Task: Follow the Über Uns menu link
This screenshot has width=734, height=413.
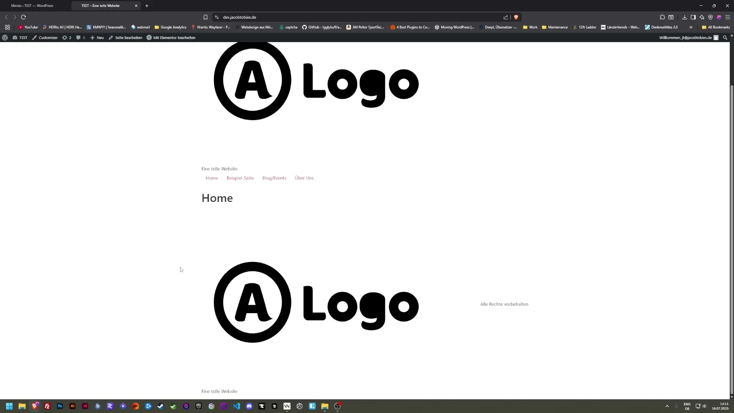Action: pos(304,178)
